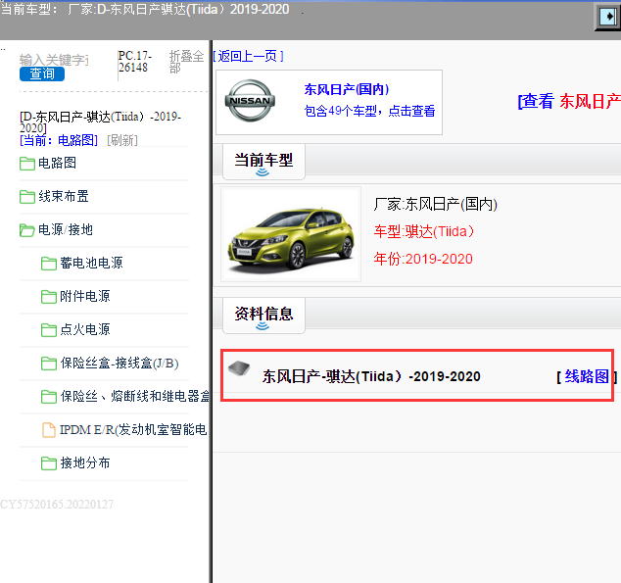Open 蓄电池电源 subfolder
Image resolution: width=621 pixels, height=583 pixels.
tap(91, 263)
